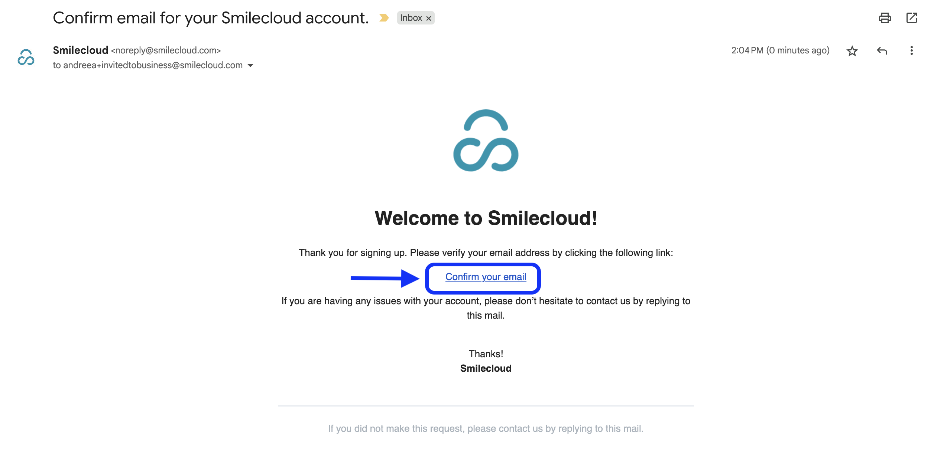This screenshot has height=457, width=934.
Task: Print this email with the printer icon
Action: coord(885,18)
